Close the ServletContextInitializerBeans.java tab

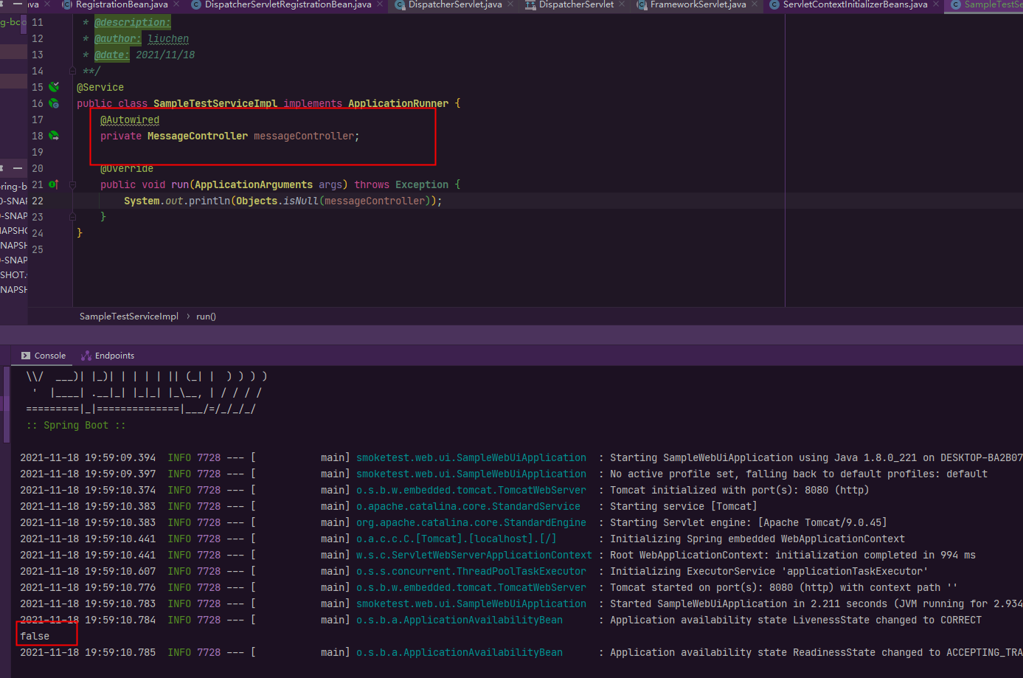[x=936, y=4]
